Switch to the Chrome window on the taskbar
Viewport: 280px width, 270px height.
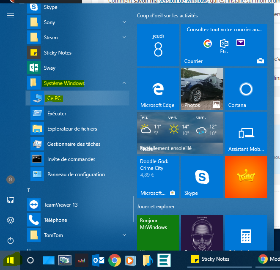point(268,259)
